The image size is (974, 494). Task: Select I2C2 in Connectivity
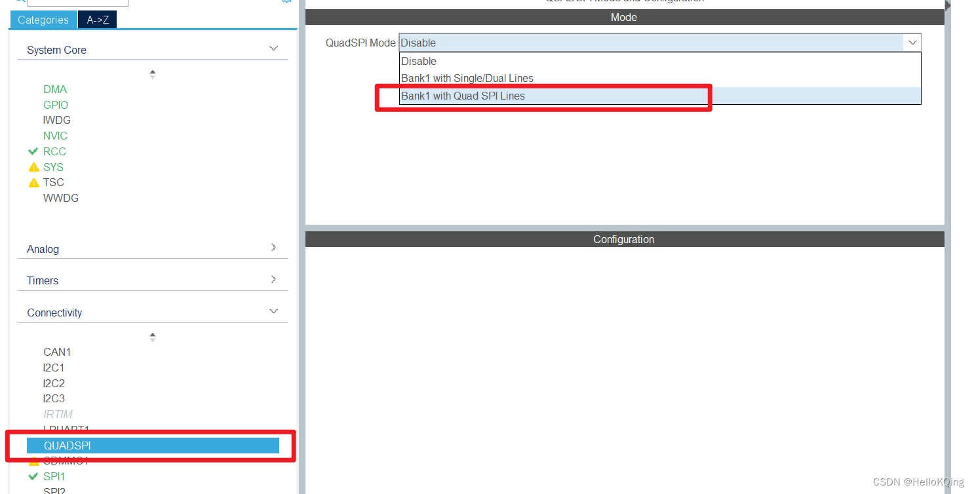tap(54, 383)
